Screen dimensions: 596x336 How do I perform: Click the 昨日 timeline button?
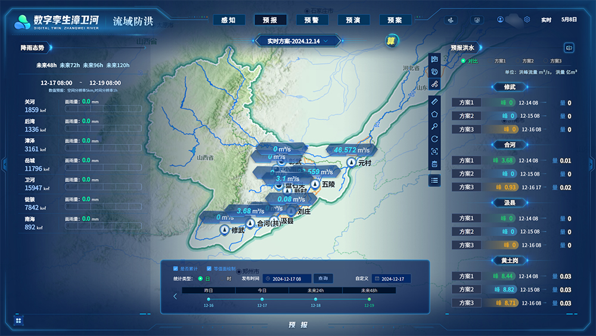pyautogui.click(x=209, y=290)
